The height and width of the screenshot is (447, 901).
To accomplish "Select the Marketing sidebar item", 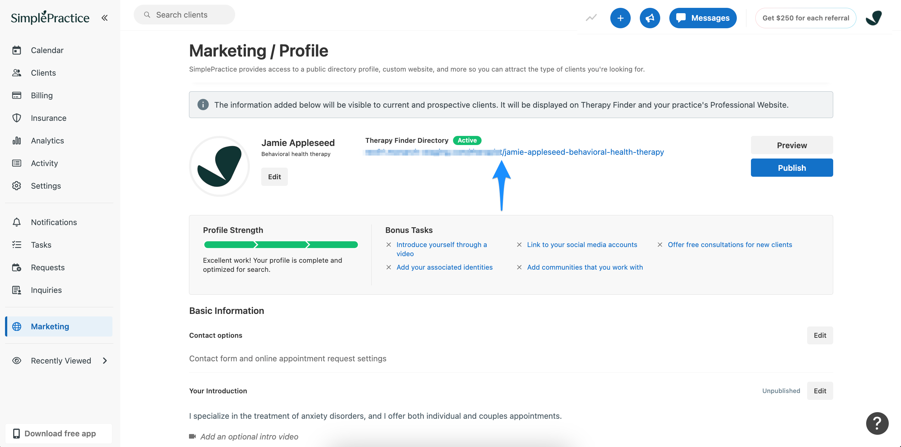I will click(x=59, y=326).
